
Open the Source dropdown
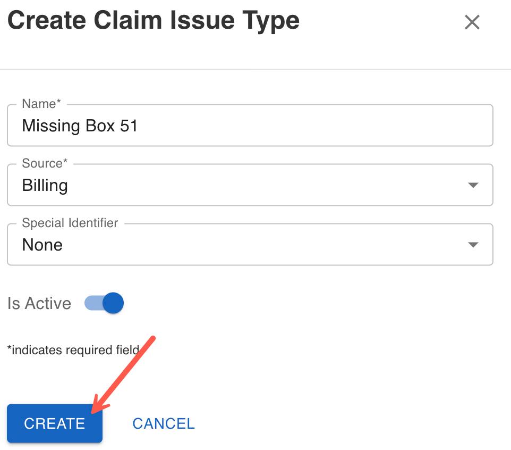[250, 185]
